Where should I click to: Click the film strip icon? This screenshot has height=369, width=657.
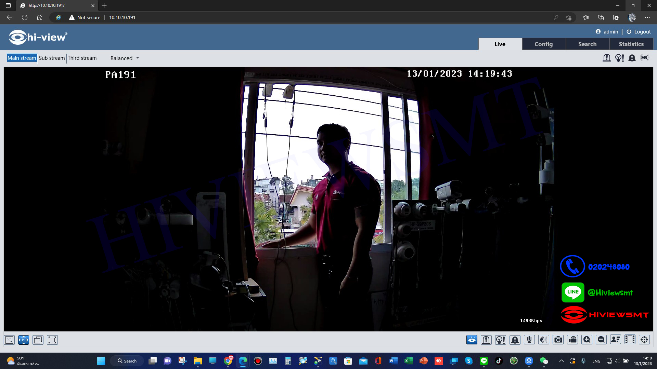click(x=630, y=340)
